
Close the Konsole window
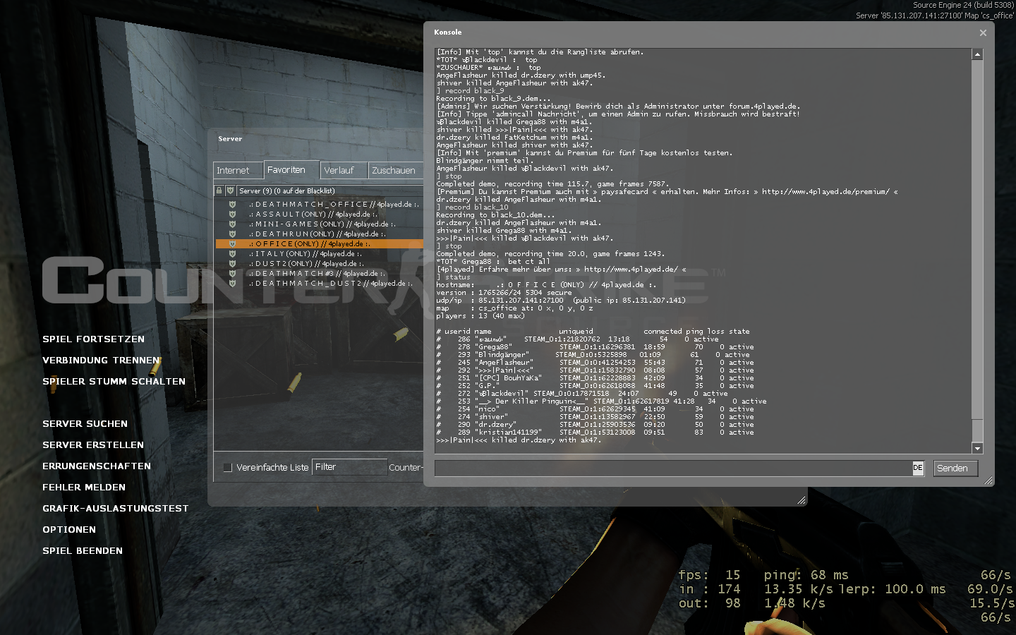point(983,32)
